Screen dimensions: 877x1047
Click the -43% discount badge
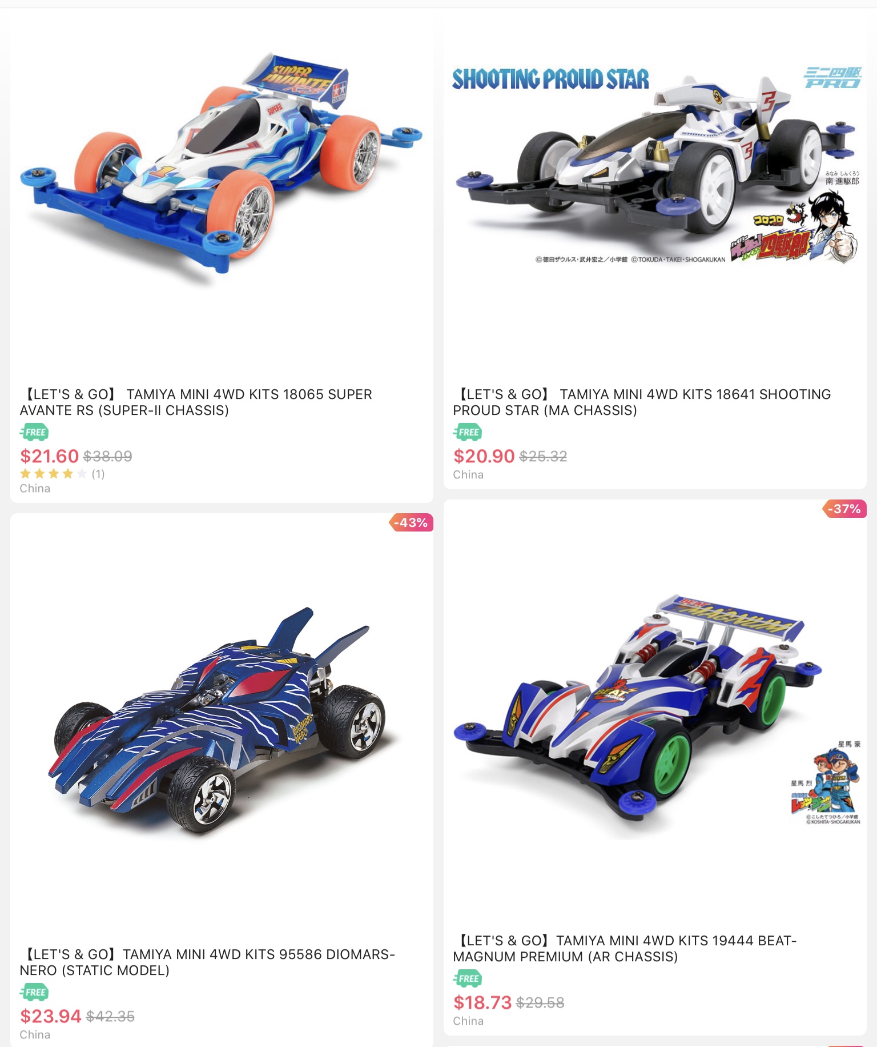[411, 522]
